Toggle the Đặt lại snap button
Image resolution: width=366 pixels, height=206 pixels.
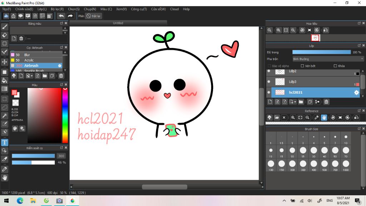(x=93, y=16)
